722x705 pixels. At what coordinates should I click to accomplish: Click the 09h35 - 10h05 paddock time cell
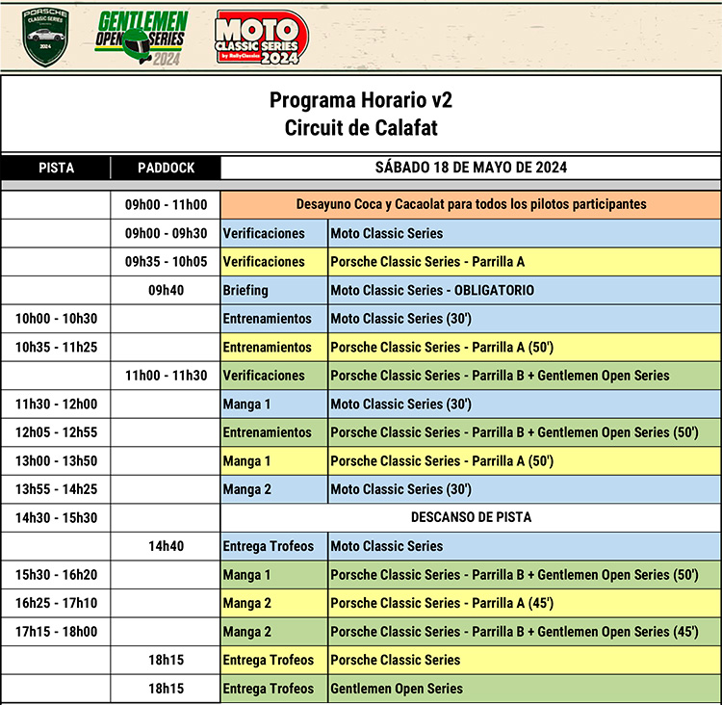pyautogui.click(x=166, y=262)
